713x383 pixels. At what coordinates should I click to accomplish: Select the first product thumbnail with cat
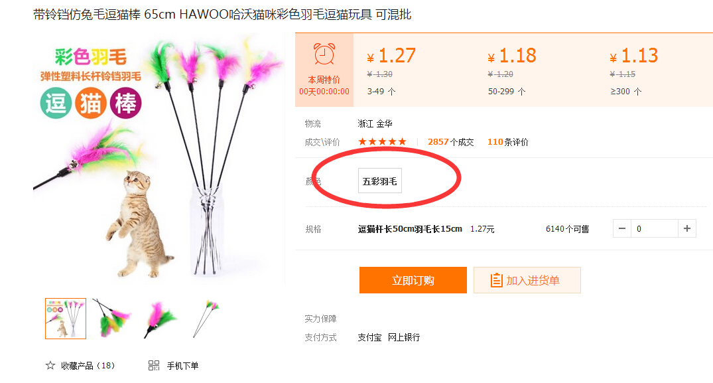pos(66,319)
